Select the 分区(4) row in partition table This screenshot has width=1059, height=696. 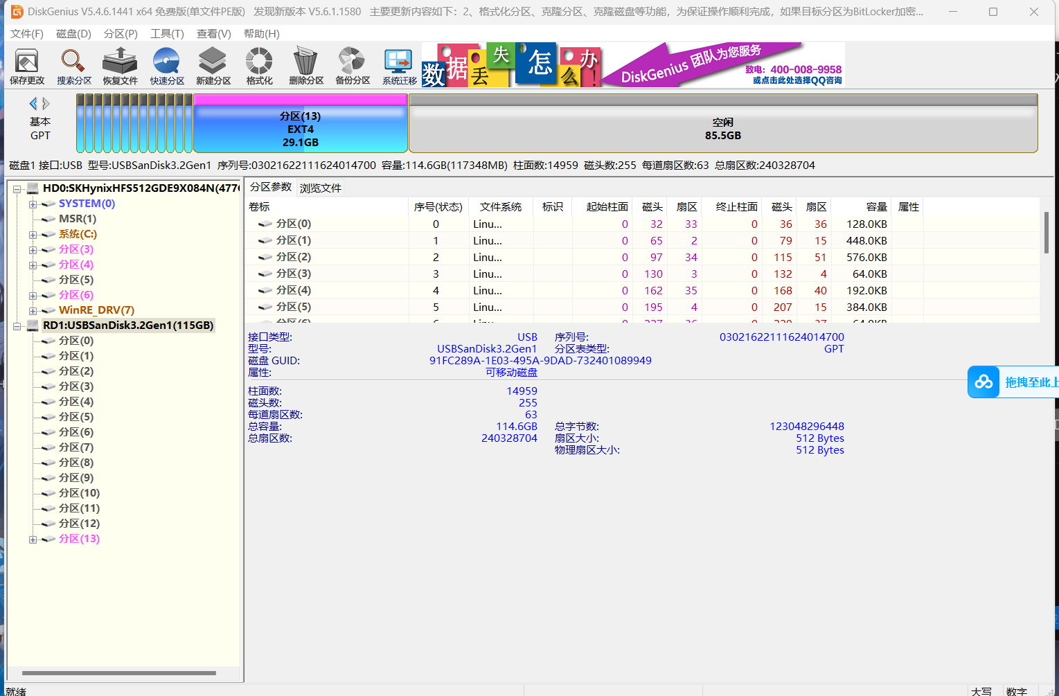pos(642,290)
